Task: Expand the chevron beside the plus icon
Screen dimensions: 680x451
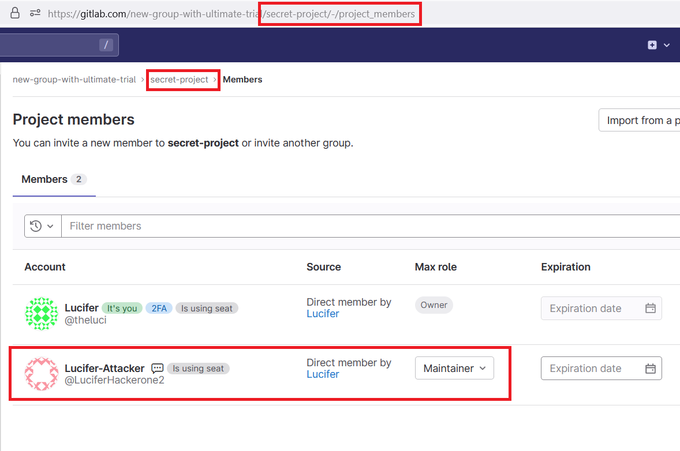Action: (667, 45)
